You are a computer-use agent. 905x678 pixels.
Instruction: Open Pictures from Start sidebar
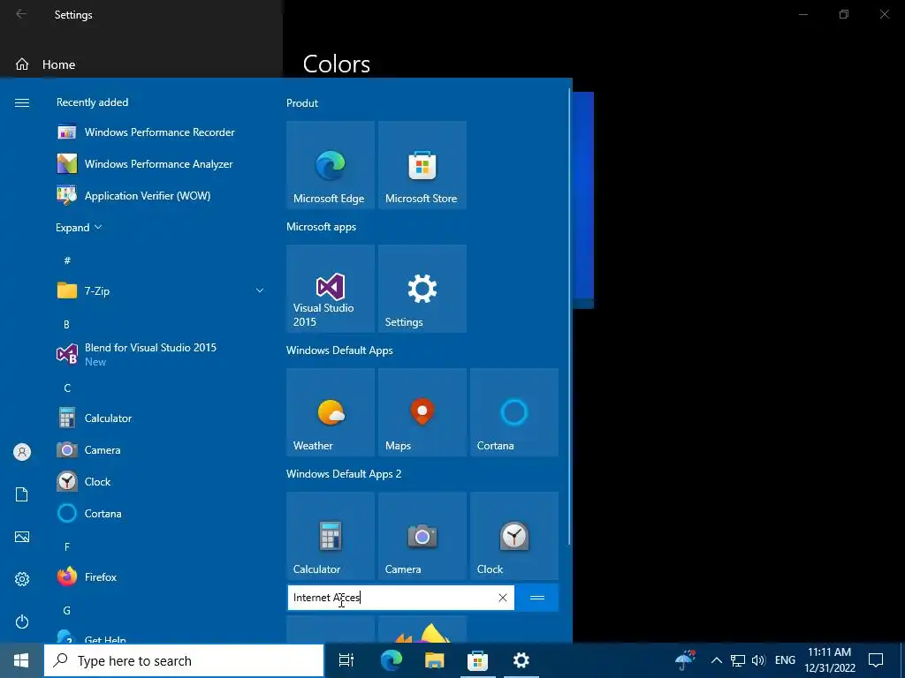tap(22, 537)
